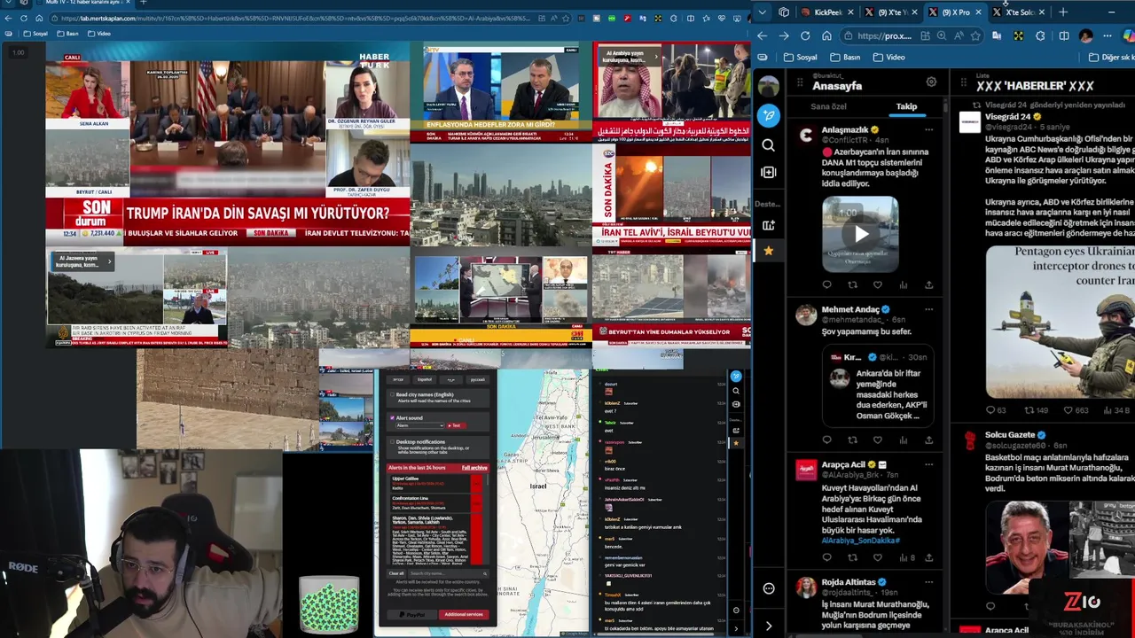
Task: Open the Full archive link
Action: point(474,468)
